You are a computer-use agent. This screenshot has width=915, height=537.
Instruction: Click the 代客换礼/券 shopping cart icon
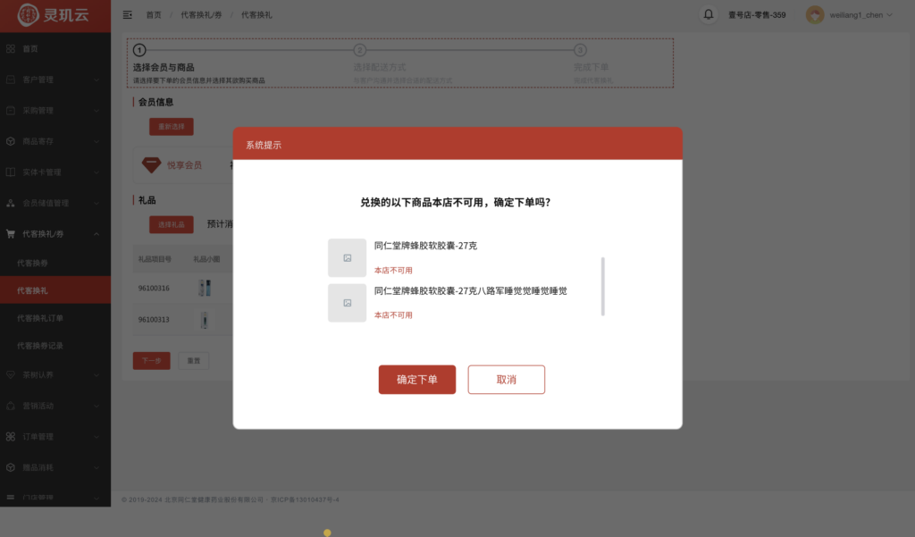coord(11,234)
